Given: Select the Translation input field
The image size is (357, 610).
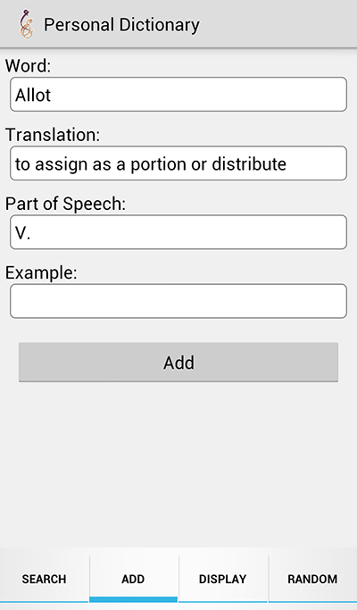Looking at the screenshot, I should pos(178,163).
